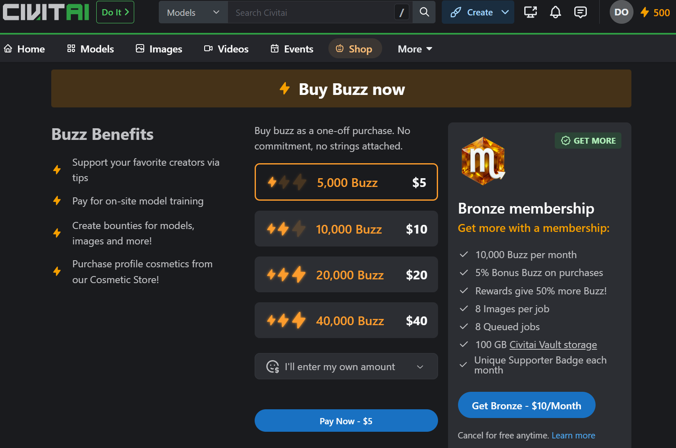Open the Models search category dropdown
The height and width of the screenshot is (448, 676).
tap(193, 12)
